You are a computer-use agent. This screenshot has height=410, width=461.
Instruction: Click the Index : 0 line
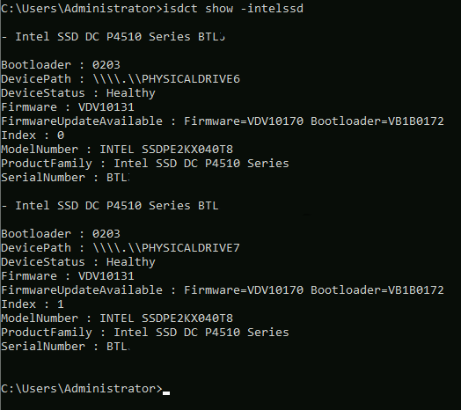pyautogui.click(x=33, y=135)
